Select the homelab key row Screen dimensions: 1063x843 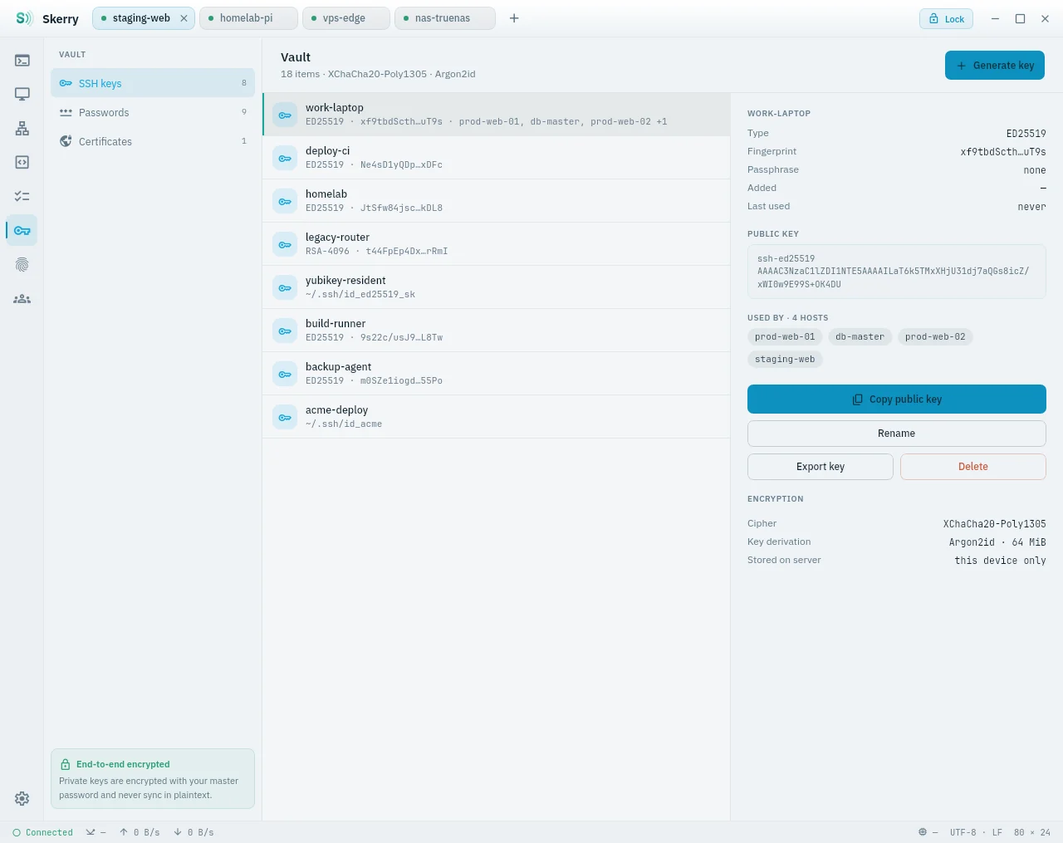497,201
